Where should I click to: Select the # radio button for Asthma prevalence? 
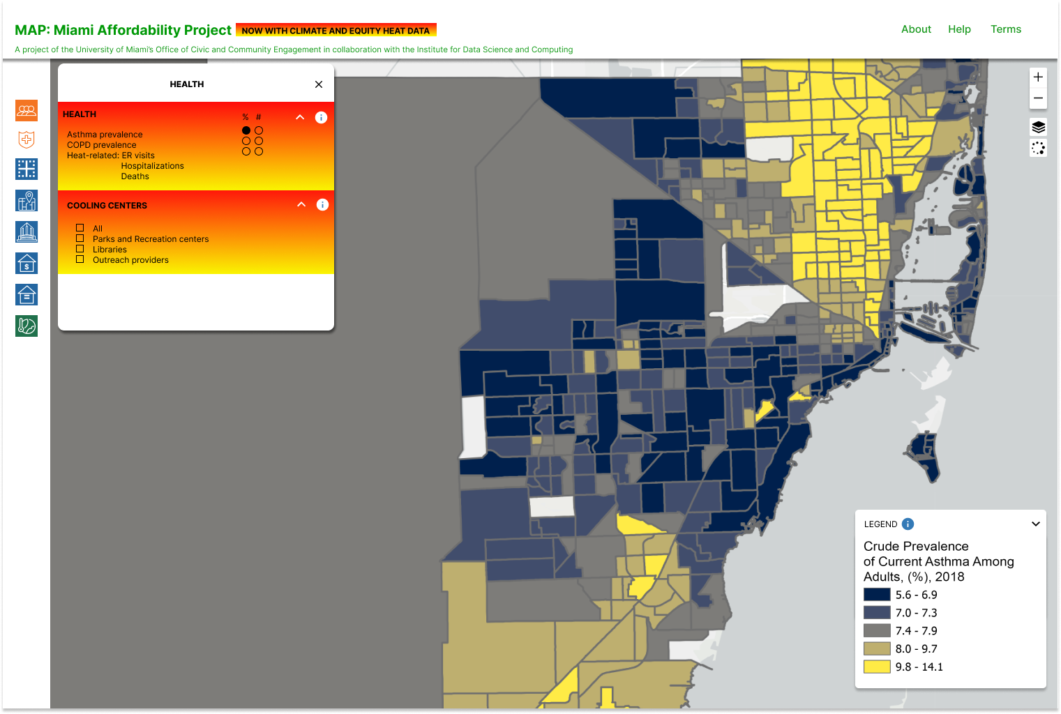tap(259, 130)
